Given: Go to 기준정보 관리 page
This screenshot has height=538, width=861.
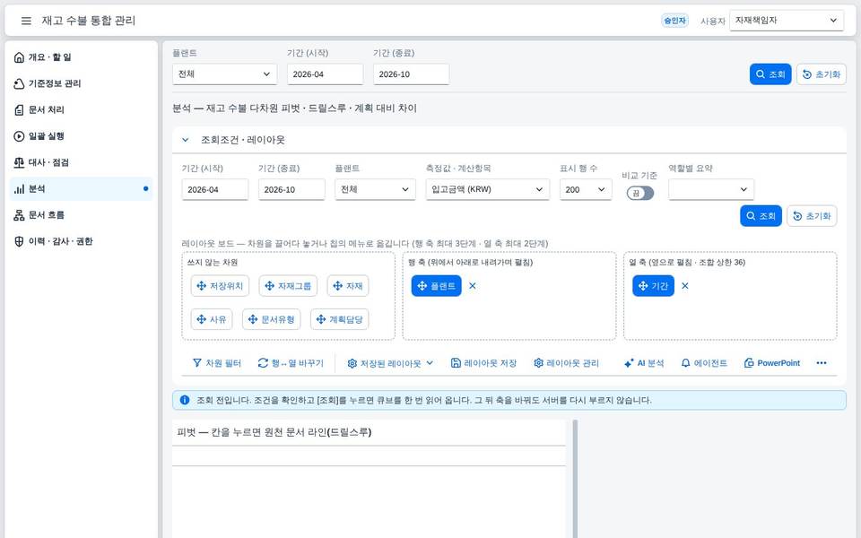Looking at the screenshot, I should pos(82,83).
